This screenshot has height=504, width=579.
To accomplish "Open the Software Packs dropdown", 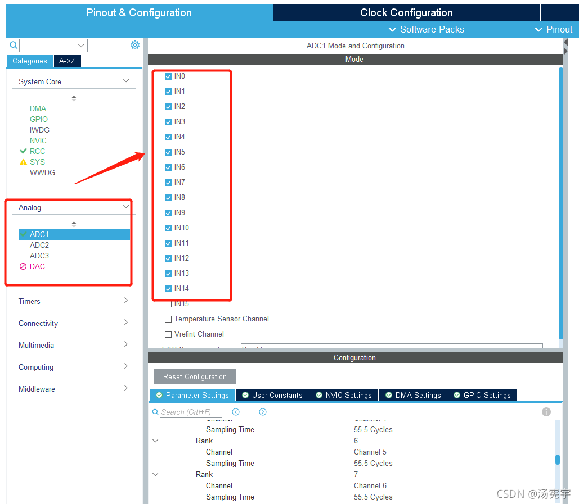I will (x=427, y=29).
